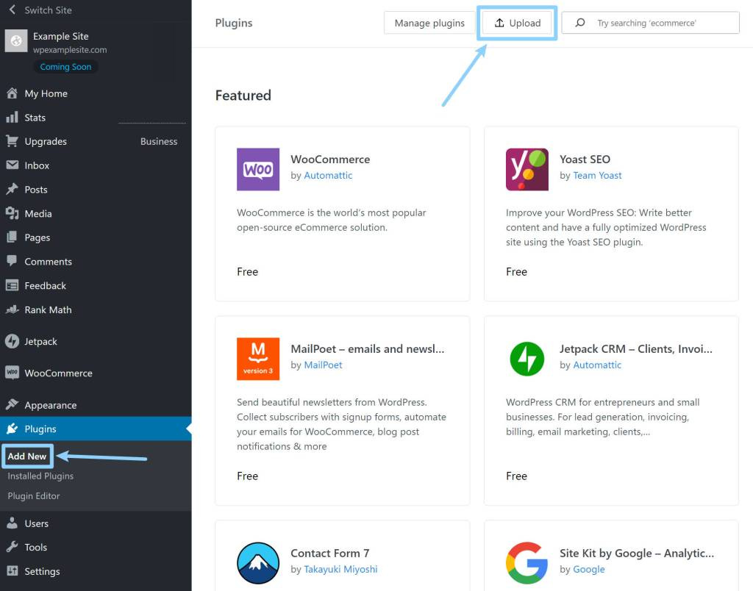
Task: Open the Site Kit by Google title
Action: tap(637, 553)
